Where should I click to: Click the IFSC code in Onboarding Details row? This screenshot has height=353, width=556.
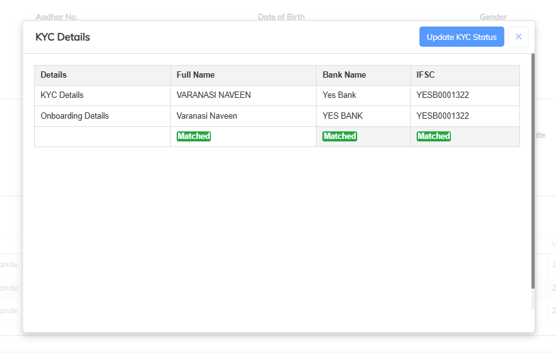tap(443, 116)
